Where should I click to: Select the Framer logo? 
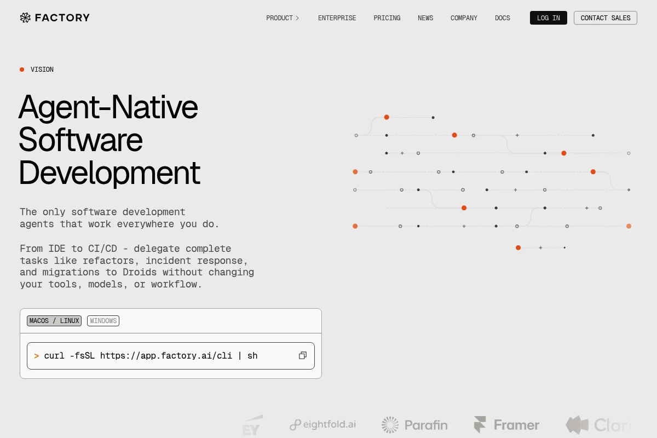[506, 425]
